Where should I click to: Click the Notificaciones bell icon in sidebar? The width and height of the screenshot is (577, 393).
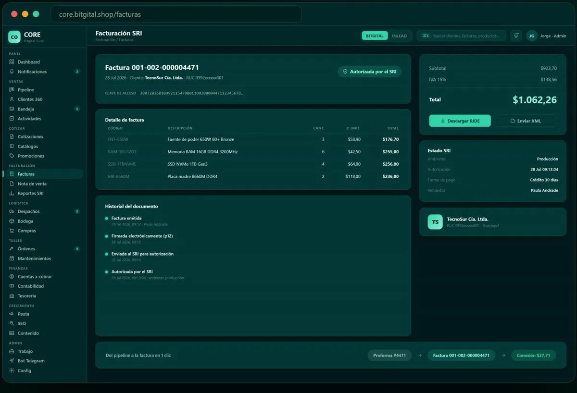pos(12,72)
